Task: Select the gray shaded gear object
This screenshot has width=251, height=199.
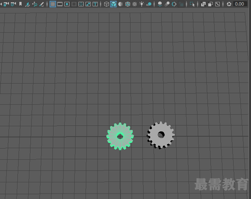Action: tap(161, 135)
